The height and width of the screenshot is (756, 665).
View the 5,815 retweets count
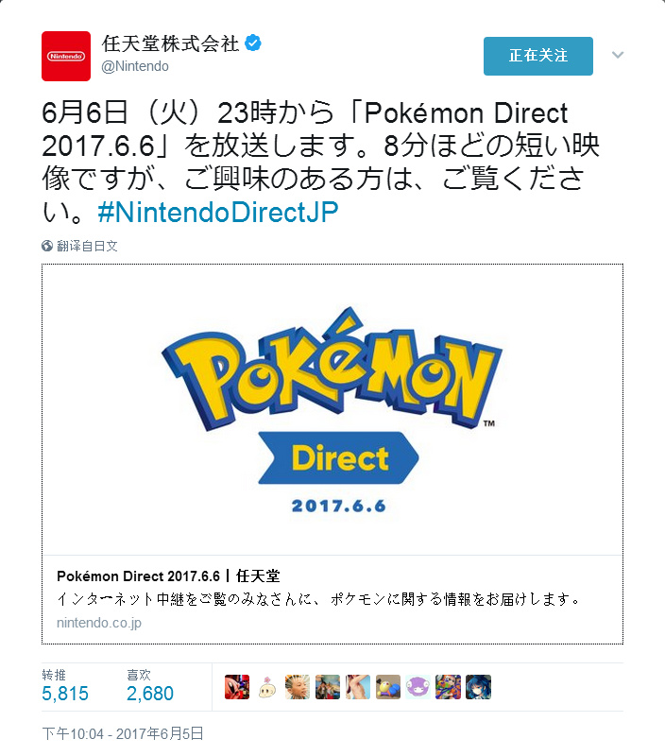tap(65, 694)
